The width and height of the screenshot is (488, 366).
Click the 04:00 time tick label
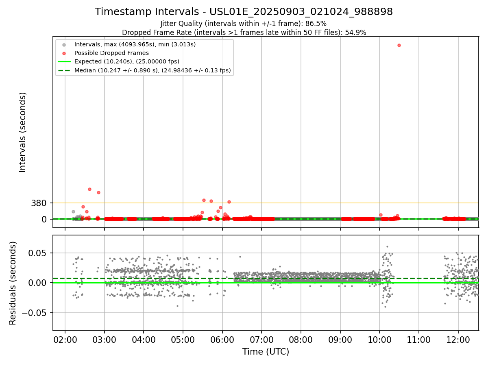tap(144, 339)
